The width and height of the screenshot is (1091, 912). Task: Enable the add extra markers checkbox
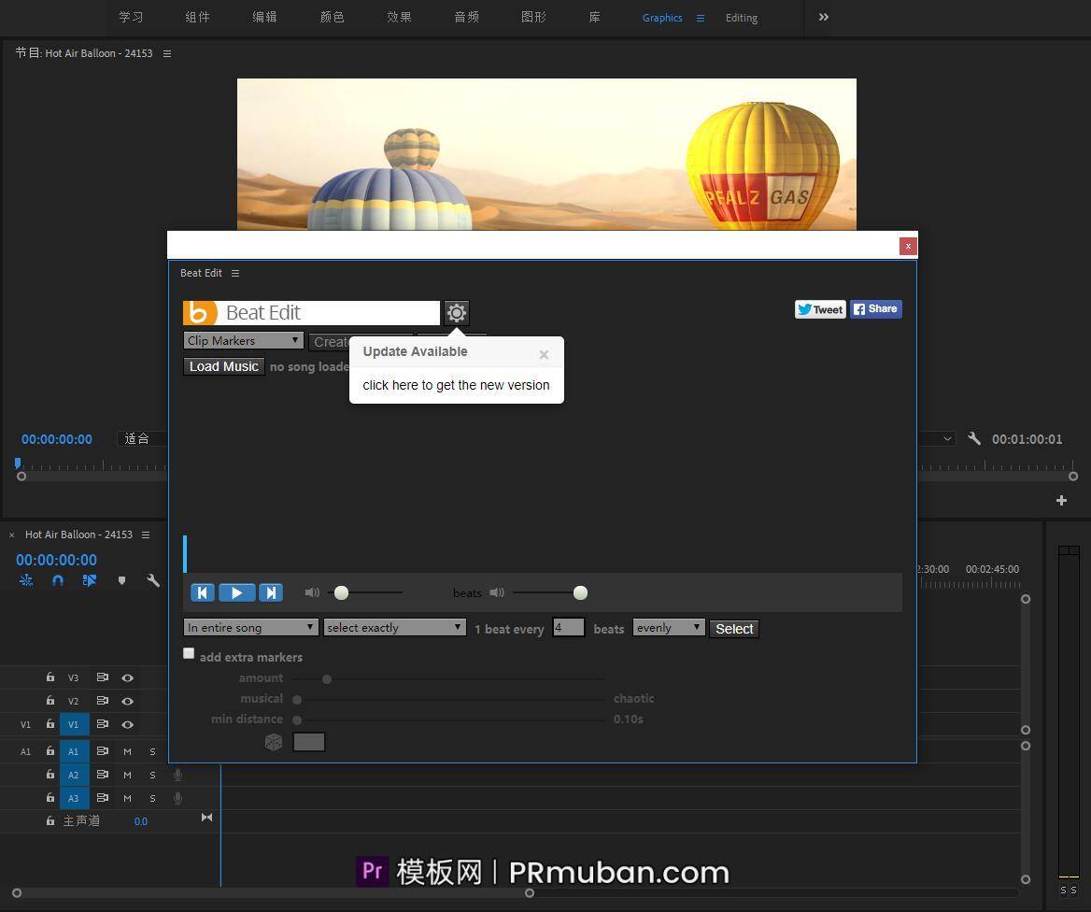point(189,654)
